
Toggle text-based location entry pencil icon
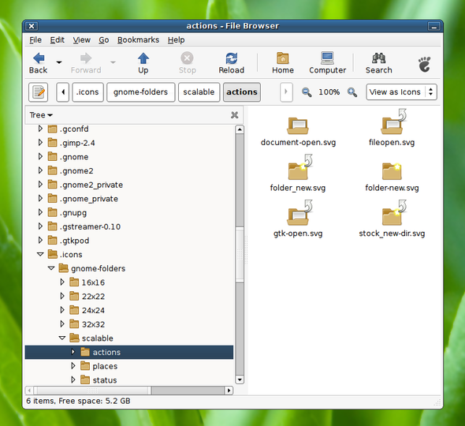point(39,92)
